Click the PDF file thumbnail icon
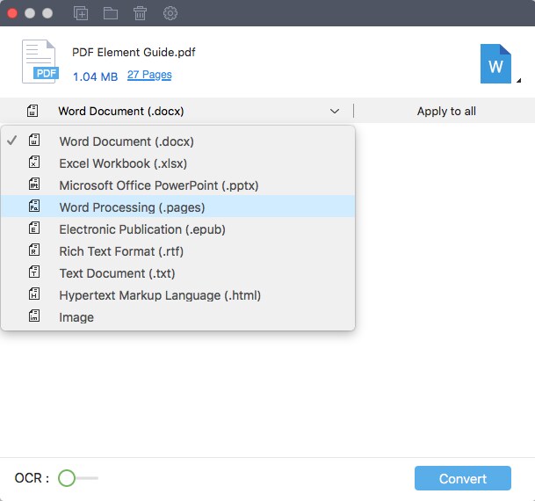This screenshot has width=535, height=501. point(40,62)
